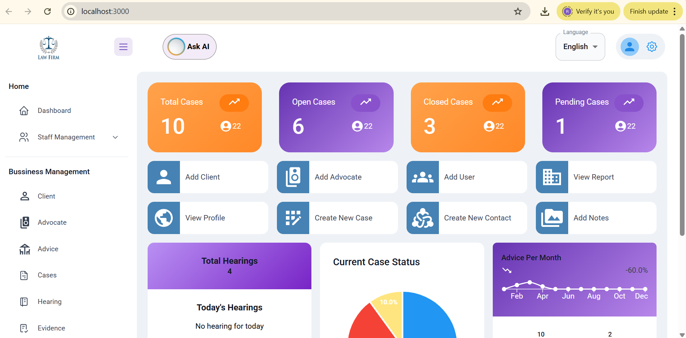This screenshot has width=686, height=338.
Task: Open the settings gear icon
Action: (x=652, y=47)
